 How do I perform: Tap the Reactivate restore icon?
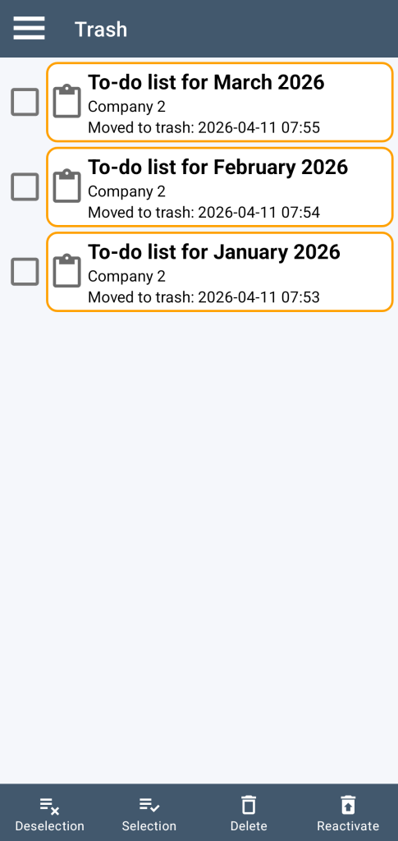coord(348,805)
